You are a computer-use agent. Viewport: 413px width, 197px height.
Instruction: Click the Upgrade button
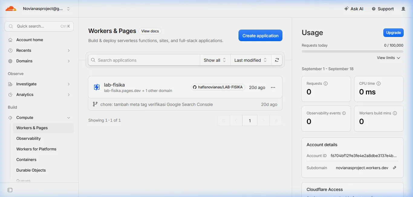pos(393,33)
